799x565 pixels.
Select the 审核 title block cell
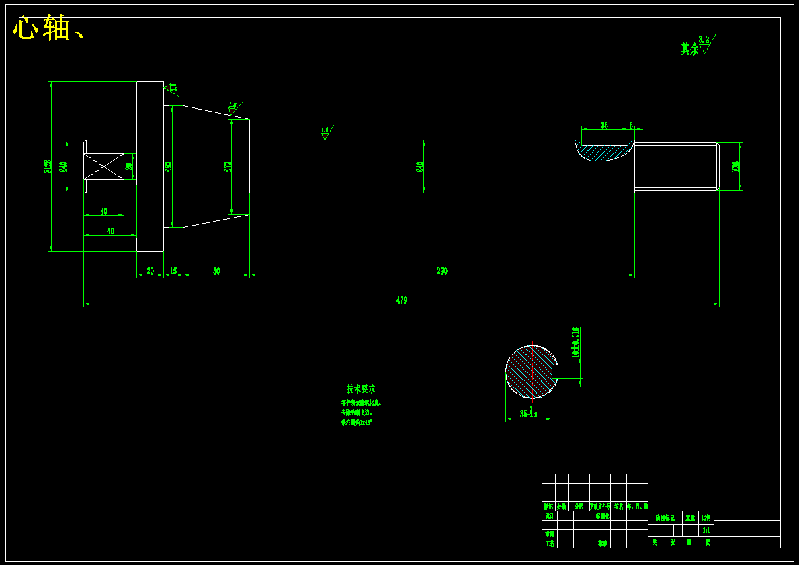[549, 534]
